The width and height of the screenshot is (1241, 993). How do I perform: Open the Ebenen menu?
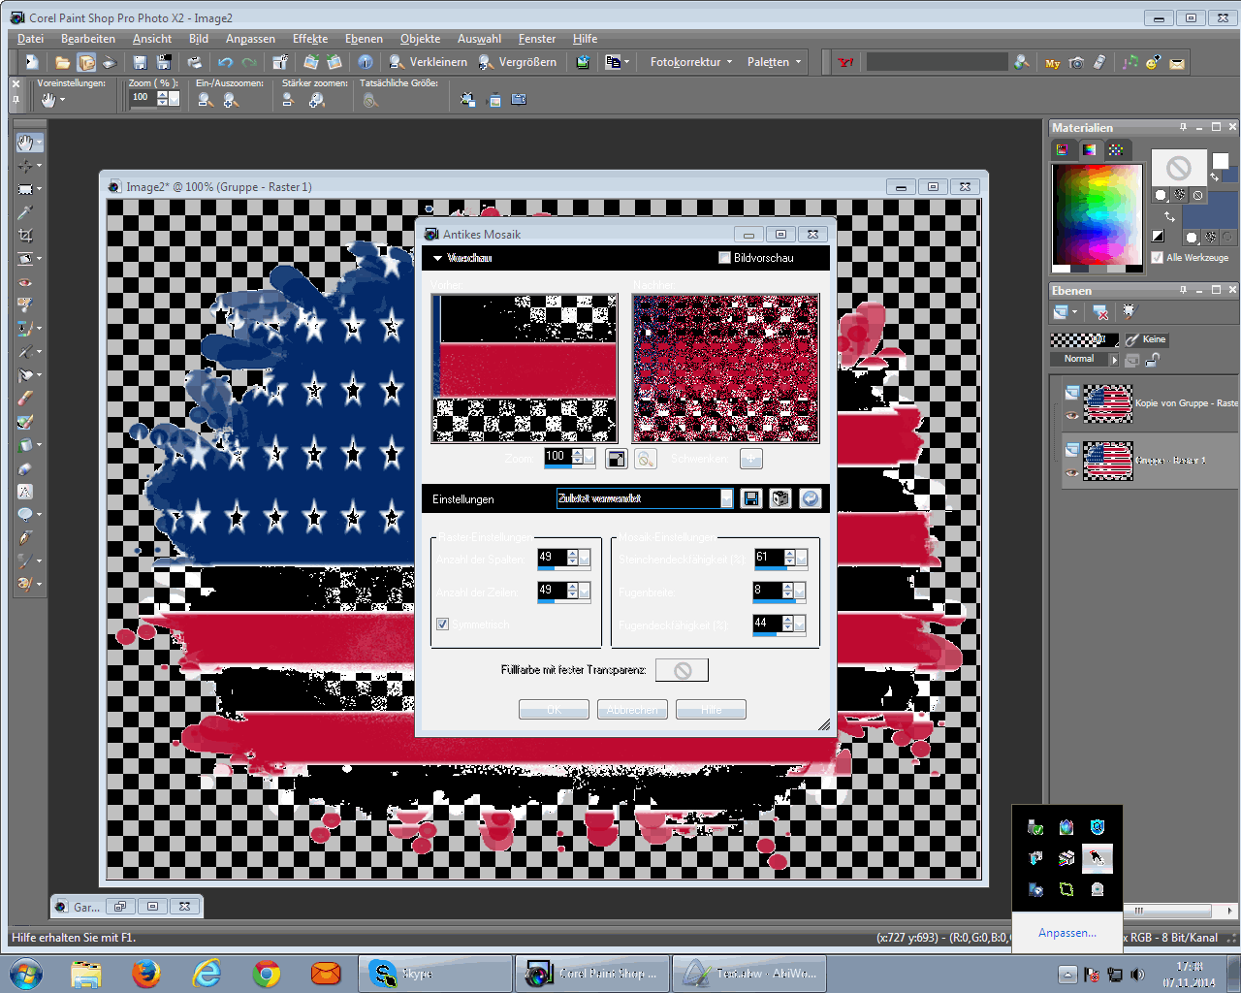tap(364, 39)
